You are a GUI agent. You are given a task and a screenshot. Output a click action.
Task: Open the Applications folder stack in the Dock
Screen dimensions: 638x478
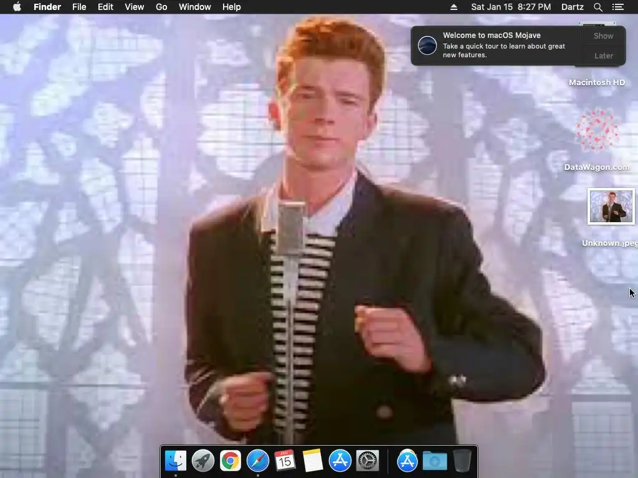coord(407,461)
